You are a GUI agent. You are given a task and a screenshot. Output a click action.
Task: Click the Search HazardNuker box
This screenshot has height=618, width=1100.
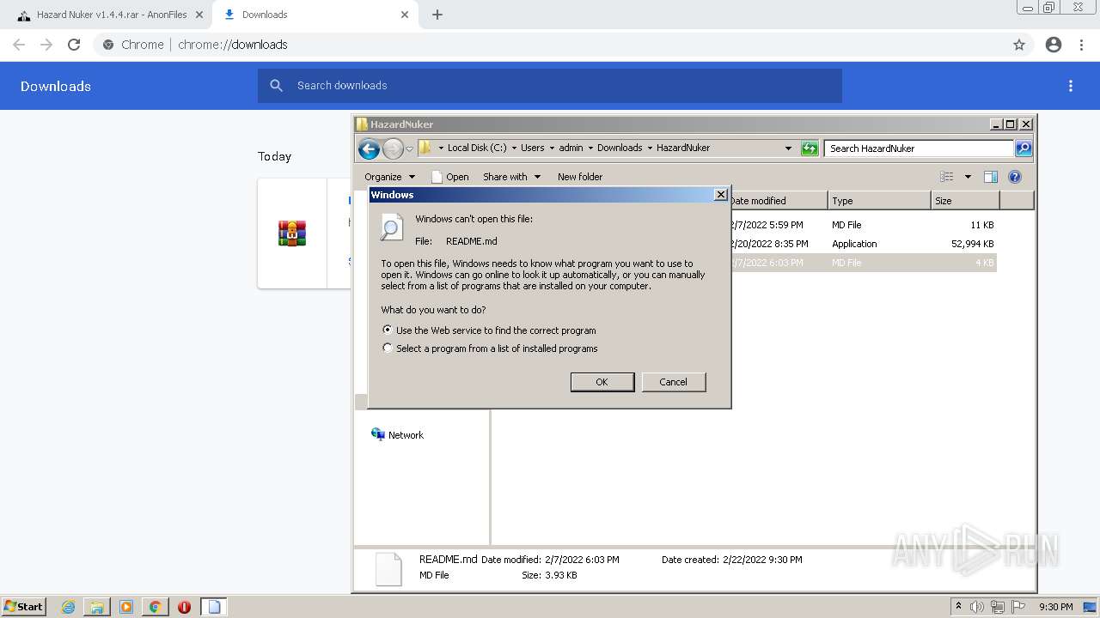(x=918, y=148)
